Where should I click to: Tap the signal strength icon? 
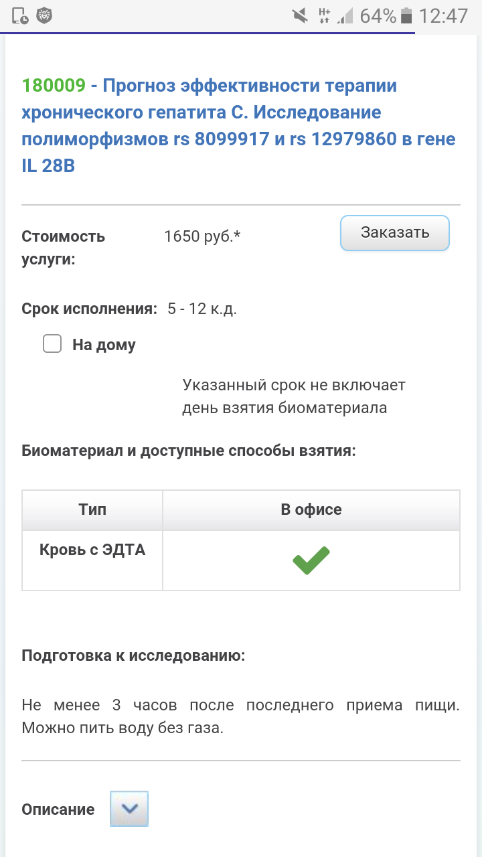tap(345, 15)
